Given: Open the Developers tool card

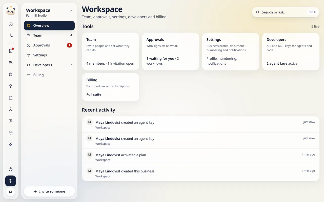Looking at the screenshot, I should point(291,52).
